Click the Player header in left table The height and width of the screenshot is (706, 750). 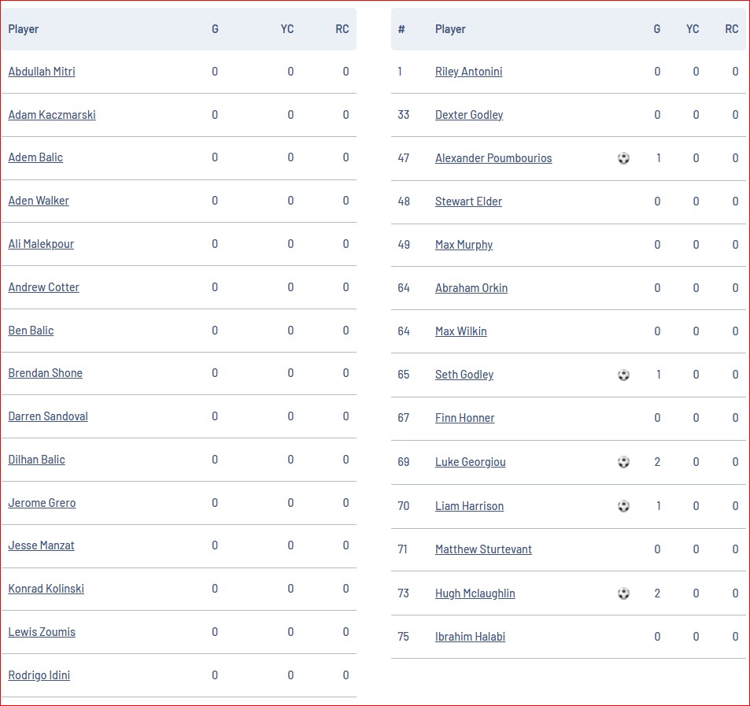pos(24,29)
